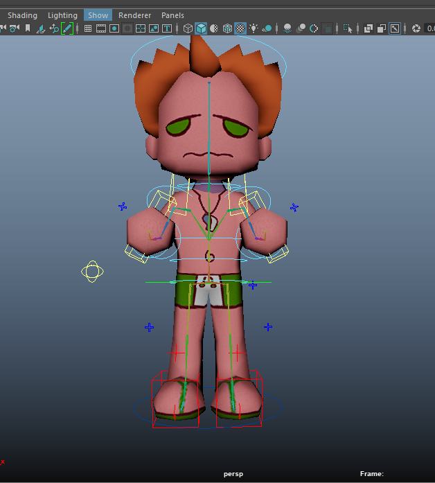Toggle the X-ray joints icon
Screen dimensions: 435x483
395,28
